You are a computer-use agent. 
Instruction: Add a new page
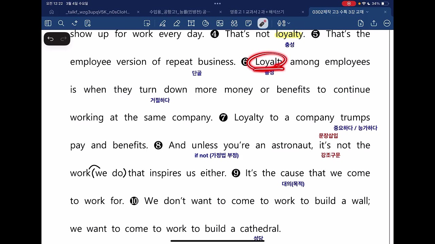coord(361,23)
